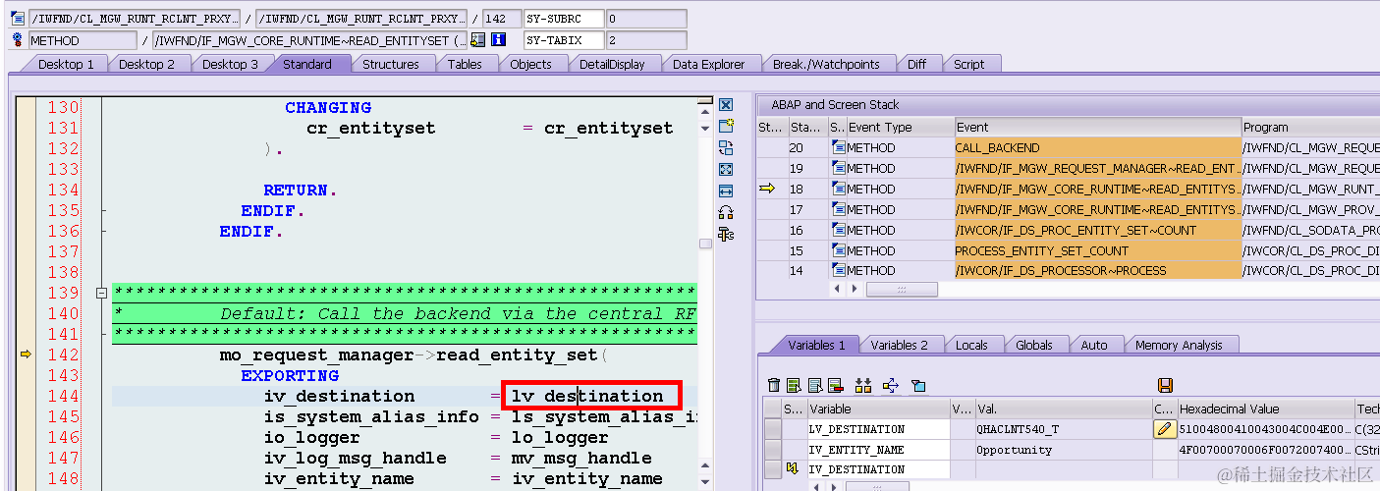Select the row selector for IV_ENTITY_NAME
1380x491 pixels.
773,450
